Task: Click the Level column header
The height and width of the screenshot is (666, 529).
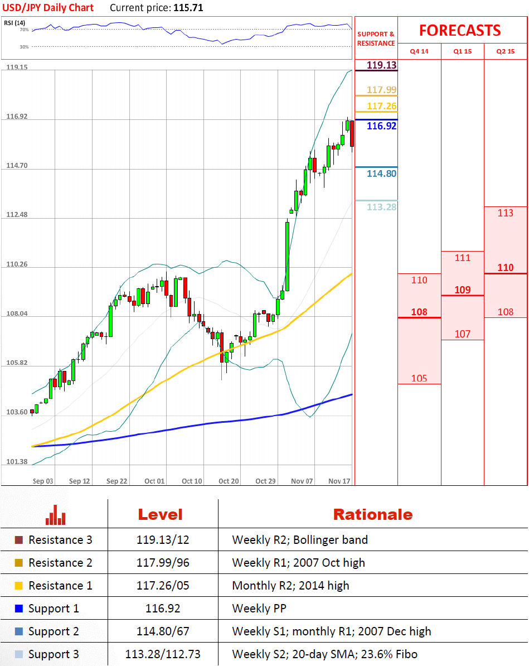Action: (x=160, y=514)
